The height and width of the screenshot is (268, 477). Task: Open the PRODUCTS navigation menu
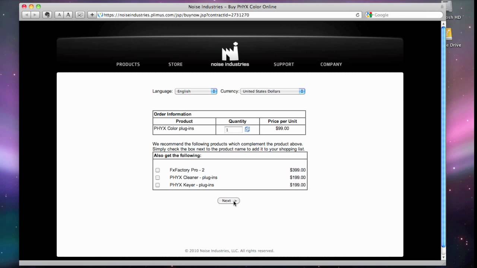point(128,64)
